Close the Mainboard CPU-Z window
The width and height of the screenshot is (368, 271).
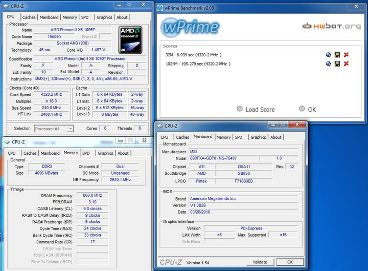pyautogui.click(x=297, y=124)
